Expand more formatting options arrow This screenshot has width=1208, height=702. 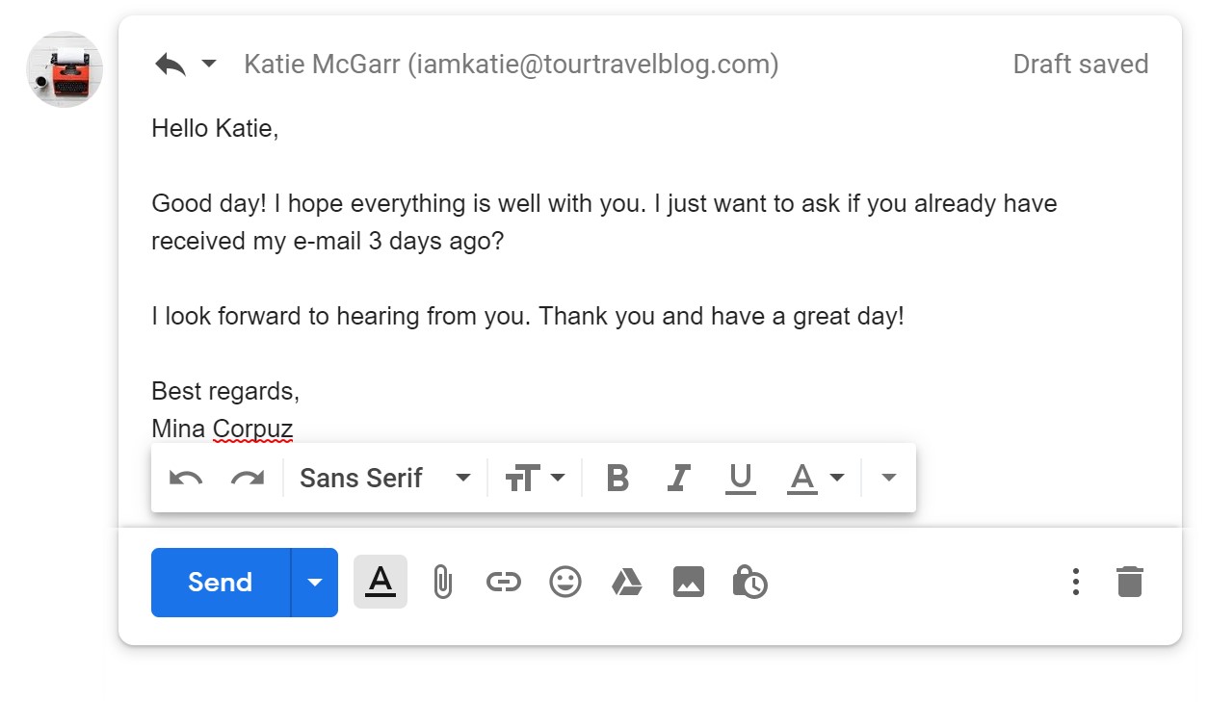[889, 478]
